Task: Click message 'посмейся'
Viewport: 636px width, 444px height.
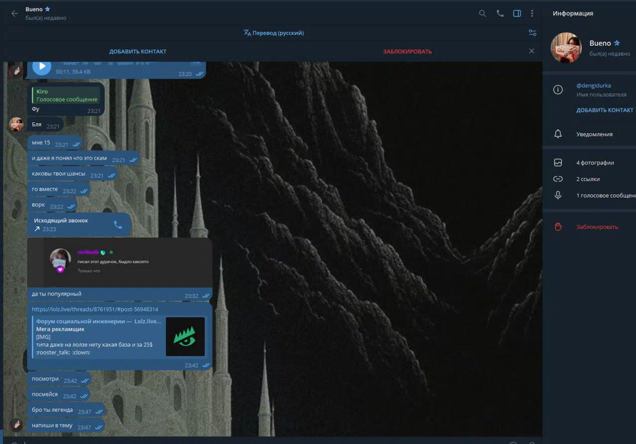Action: click(x=59, y=395)
